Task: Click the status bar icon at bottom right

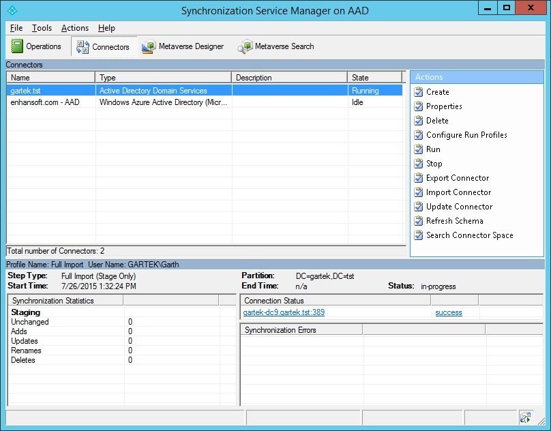Action: tap(526, 417)
